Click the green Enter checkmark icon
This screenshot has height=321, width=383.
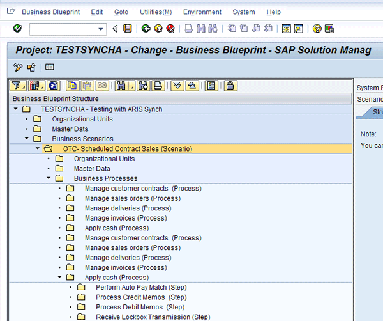coord(17,29)
